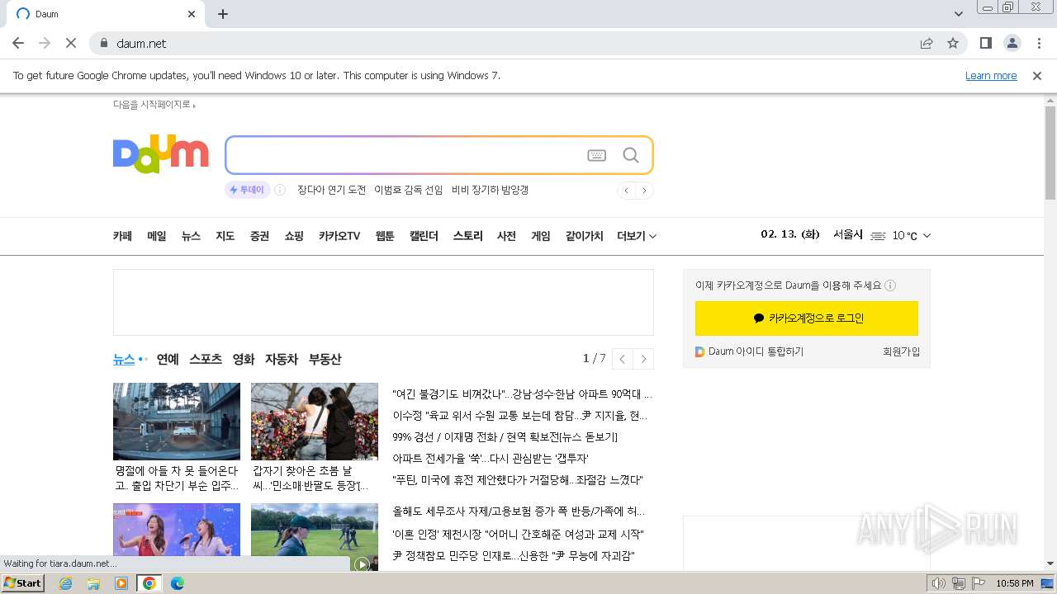Open 같이가치 navigation item

(x=584, y=236)
